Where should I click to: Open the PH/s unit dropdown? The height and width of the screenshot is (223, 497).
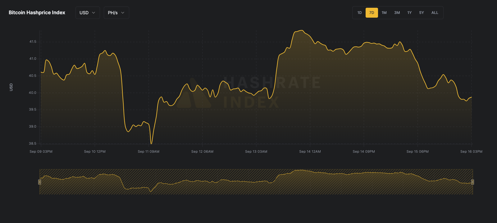point(116,13)
